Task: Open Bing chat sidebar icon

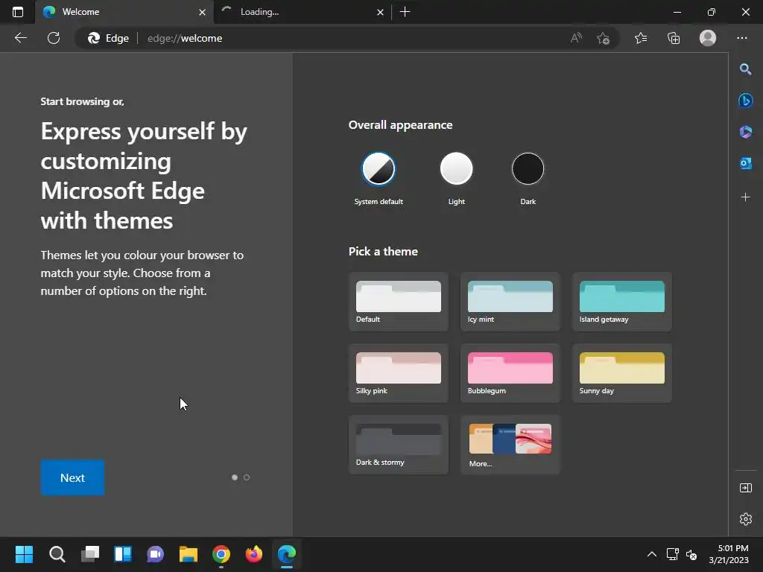Action: tap(745, 101)
